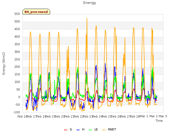Click the 150 y-axis tick value
This screenshot has width=180, height=135.
[x=17, y=74]
